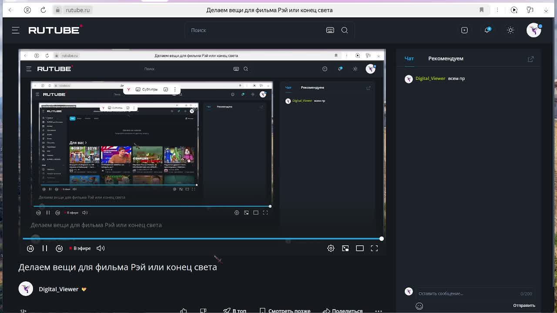Pause the live stream
Image resolution: width=557 pixels, height=313 pixels.
tap(45, 248)
